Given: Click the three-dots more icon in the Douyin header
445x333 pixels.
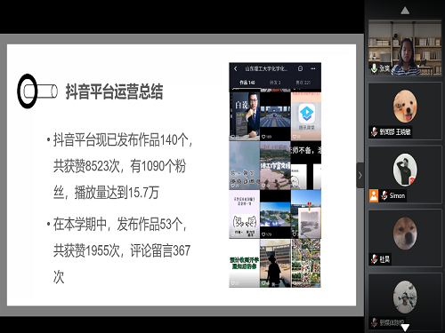Looking at the screenshot, I should (313, 68).
